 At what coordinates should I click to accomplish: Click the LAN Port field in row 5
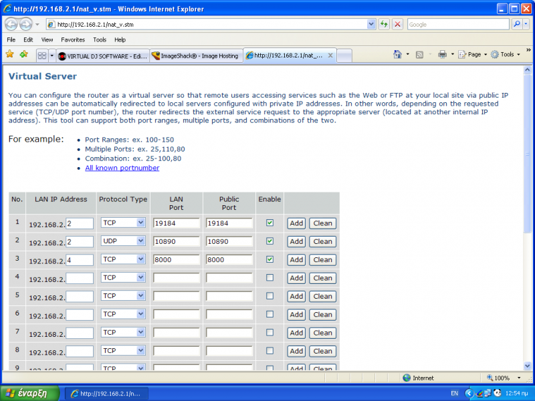[x=176, y=296]
